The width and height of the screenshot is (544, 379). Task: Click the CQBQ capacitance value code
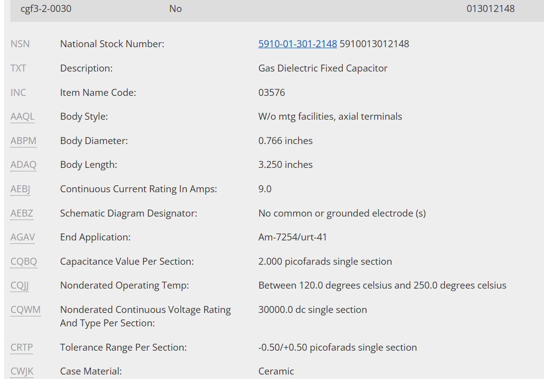(x=23, y=262)
